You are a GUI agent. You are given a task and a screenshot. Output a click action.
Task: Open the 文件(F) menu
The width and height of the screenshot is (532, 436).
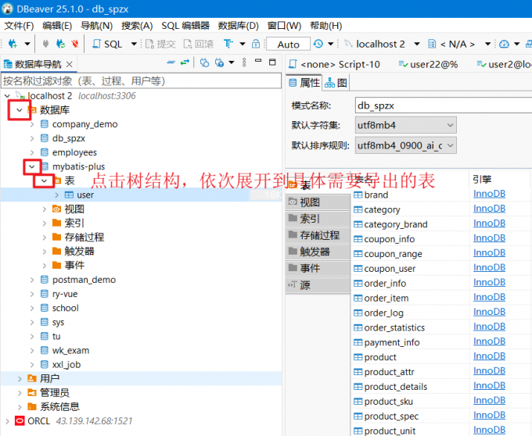pos(19,26)
